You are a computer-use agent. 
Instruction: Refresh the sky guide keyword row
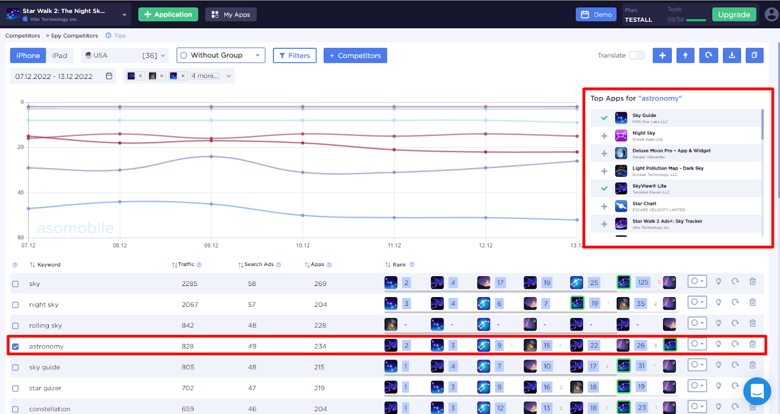pos(735,365)
